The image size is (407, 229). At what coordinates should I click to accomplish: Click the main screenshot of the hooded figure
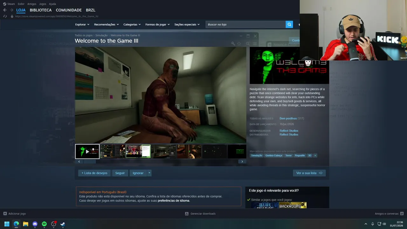click(x=161, y=95)
